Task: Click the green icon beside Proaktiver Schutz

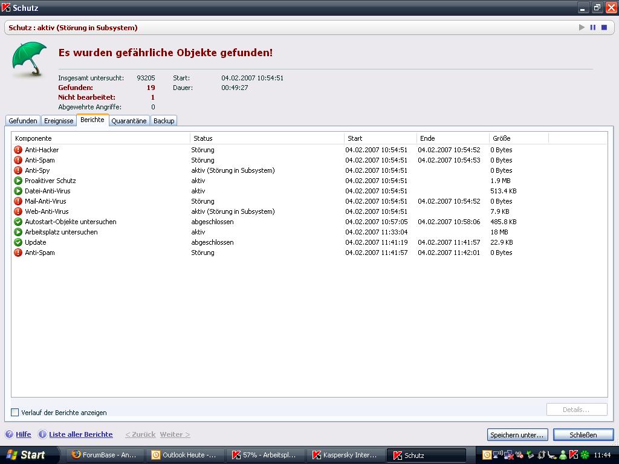Action: (x=18, y=181)
